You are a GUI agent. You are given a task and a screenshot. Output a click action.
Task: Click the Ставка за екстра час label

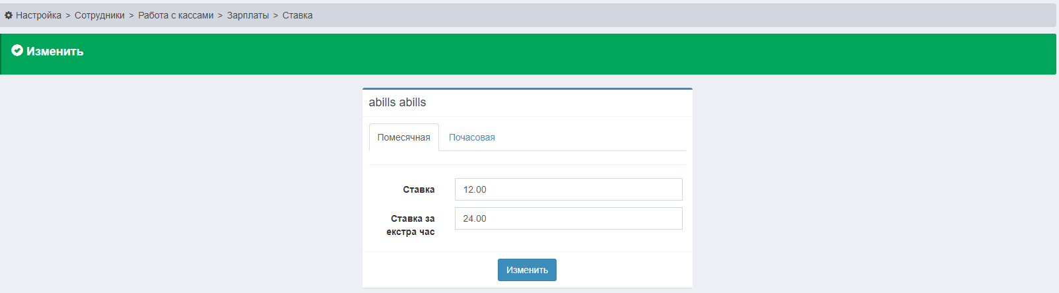[x=411, y=225]
